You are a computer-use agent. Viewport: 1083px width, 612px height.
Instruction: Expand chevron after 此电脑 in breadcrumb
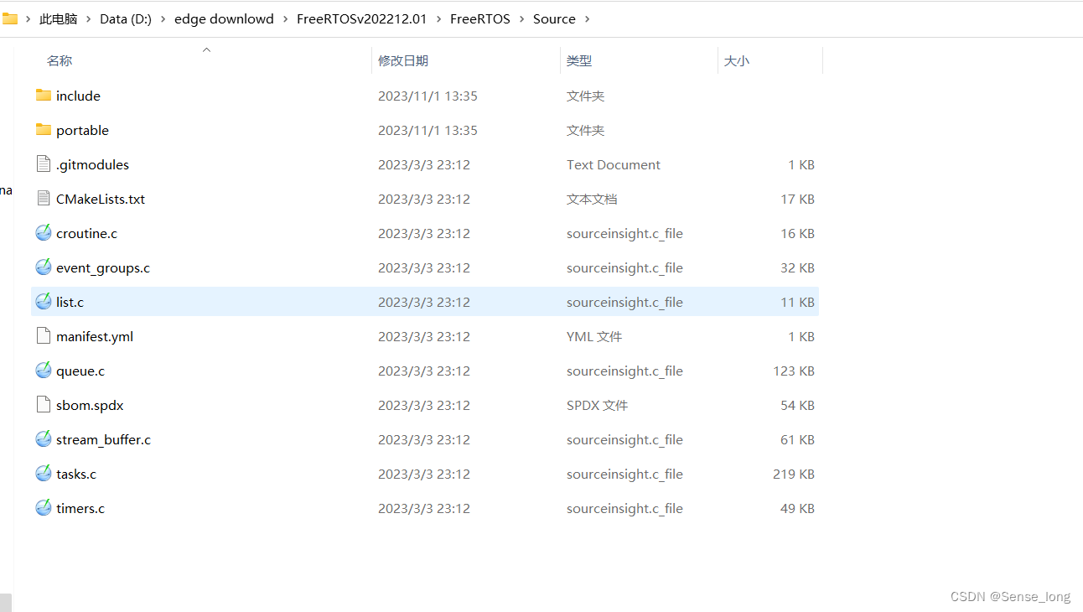(88, 18)
